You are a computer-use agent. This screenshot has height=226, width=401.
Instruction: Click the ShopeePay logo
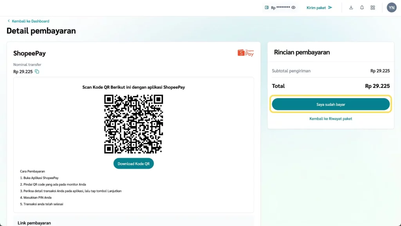point(246,53)
